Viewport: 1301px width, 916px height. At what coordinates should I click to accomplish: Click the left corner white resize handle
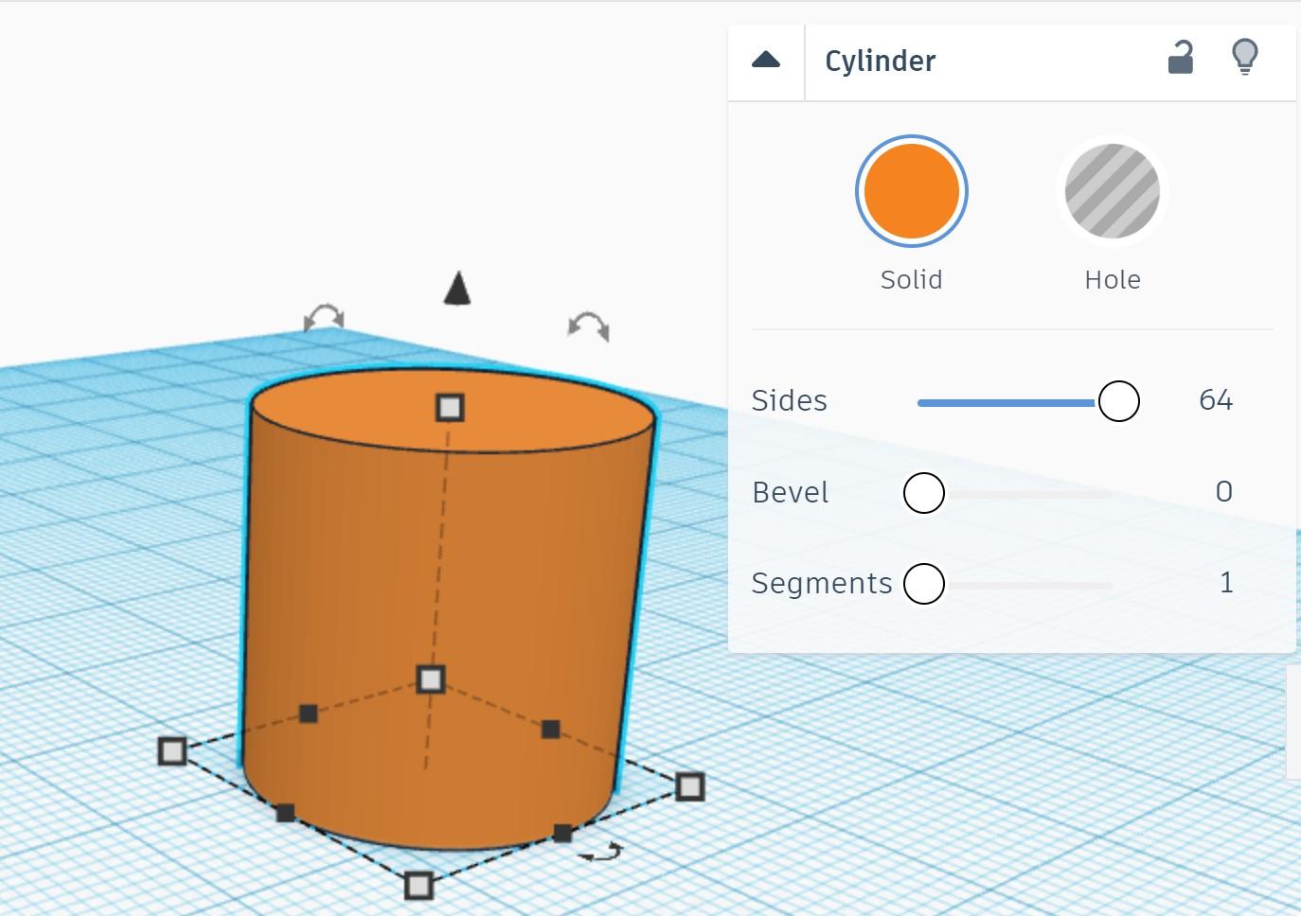tap(172, 751)
